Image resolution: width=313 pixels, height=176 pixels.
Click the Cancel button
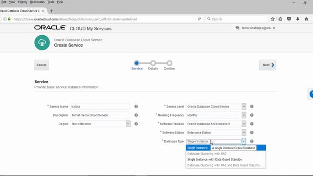click(x=42, y=65)
